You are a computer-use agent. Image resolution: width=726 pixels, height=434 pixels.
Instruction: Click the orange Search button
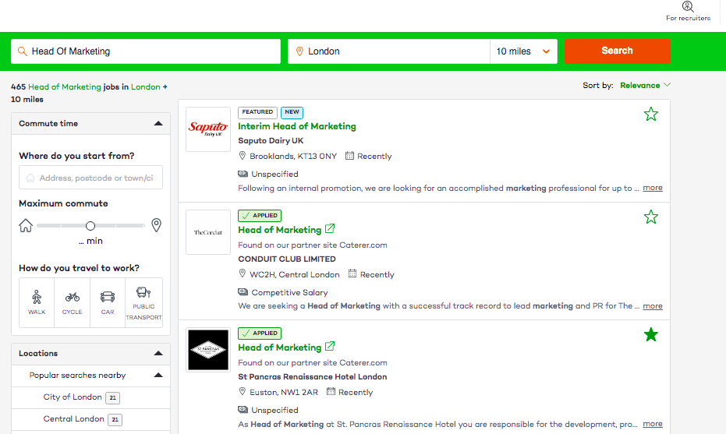coord(617,51)
